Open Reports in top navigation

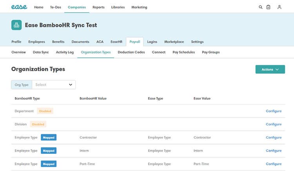98,7
